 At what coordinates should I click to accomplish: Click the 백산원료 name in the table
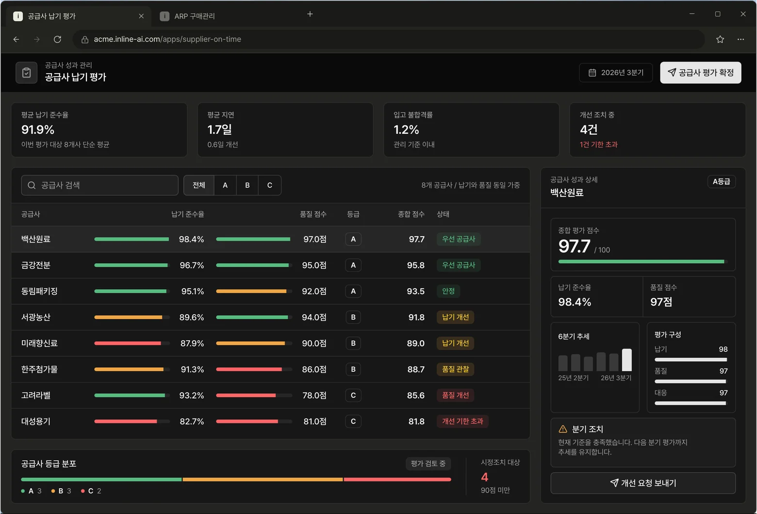pos(36,239)
